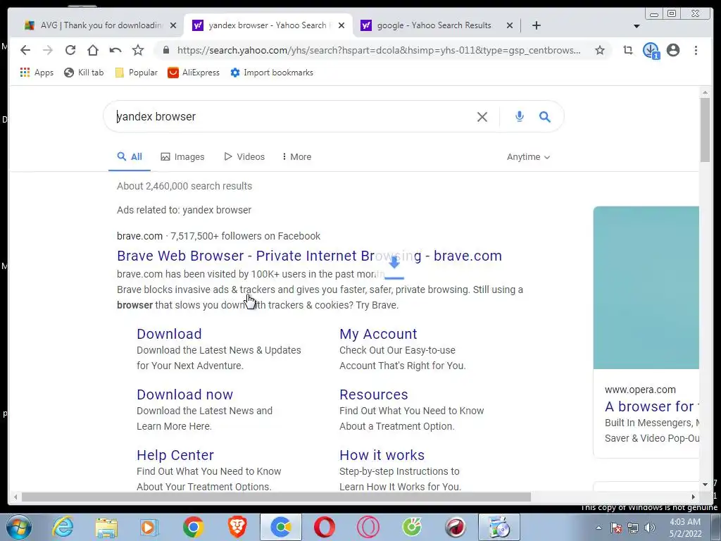View site lock security info
This screenshot has width=721, height=541.
coord(166,50)
